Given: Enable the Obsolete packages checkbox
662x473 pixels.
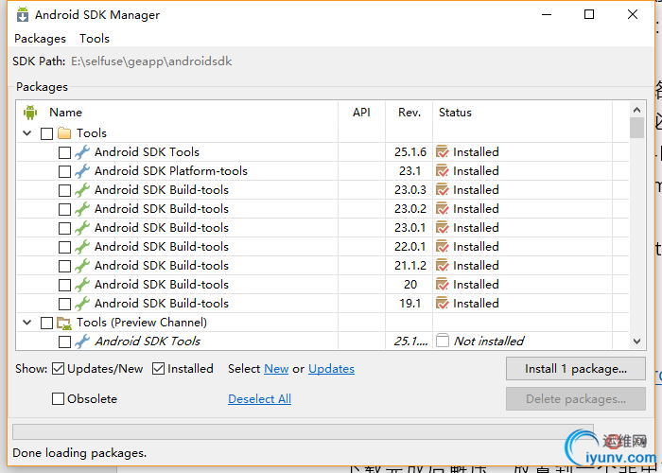Looking at the screenshot, I should pos(59,399).
